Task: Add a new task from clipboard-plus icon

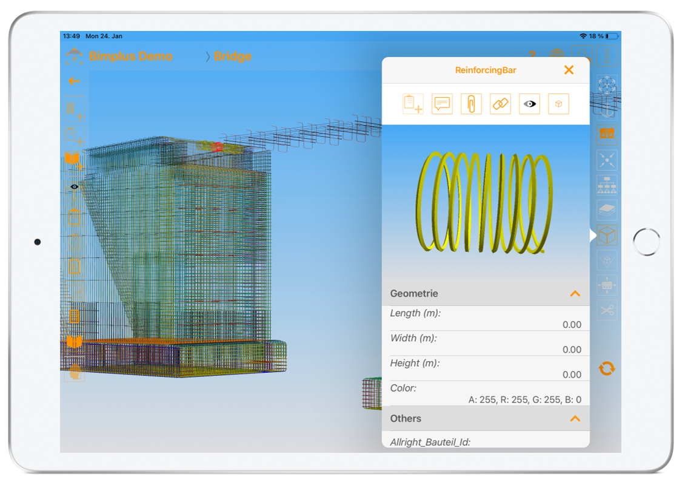Action: click(x=413, y=104)
